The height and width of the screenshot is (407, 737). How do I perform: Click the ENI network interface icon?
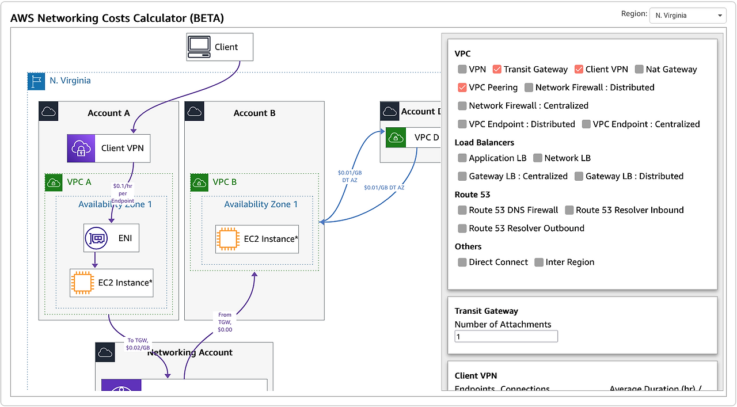(x=96, y=238)
